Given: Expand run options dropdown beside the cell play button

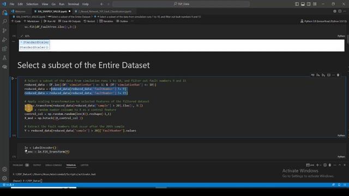Looking at the screenshot, I should pyautogui.click(x=16, y=78).
